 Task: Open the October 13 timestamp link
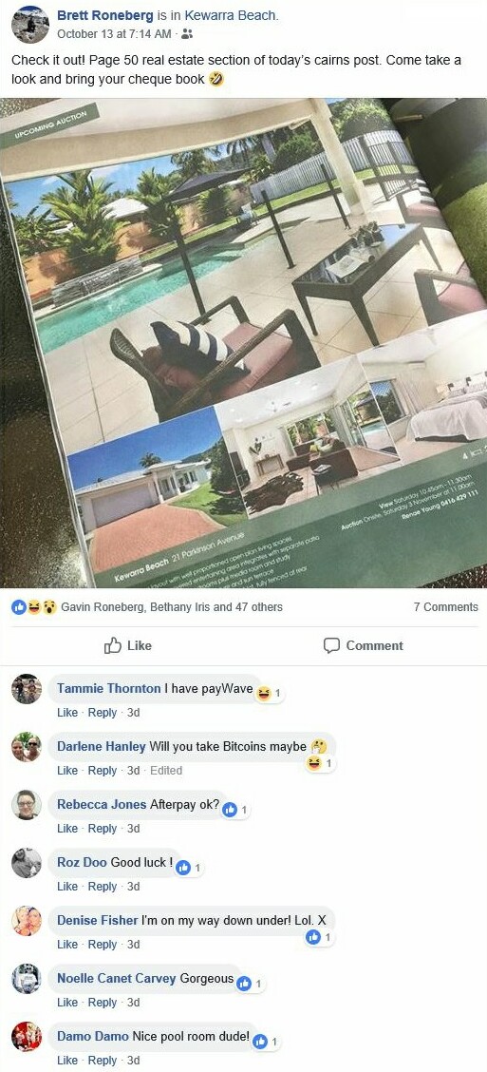point(115,33)
